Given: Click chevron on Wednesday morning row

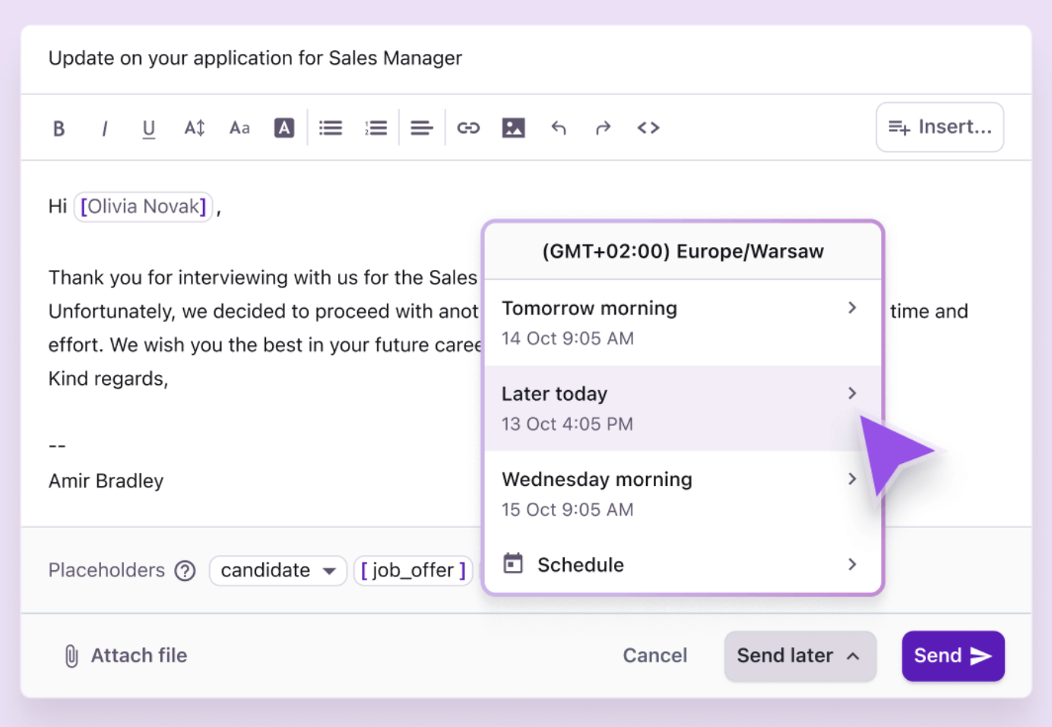Looking at the screenshot, I should pos(852,478).
